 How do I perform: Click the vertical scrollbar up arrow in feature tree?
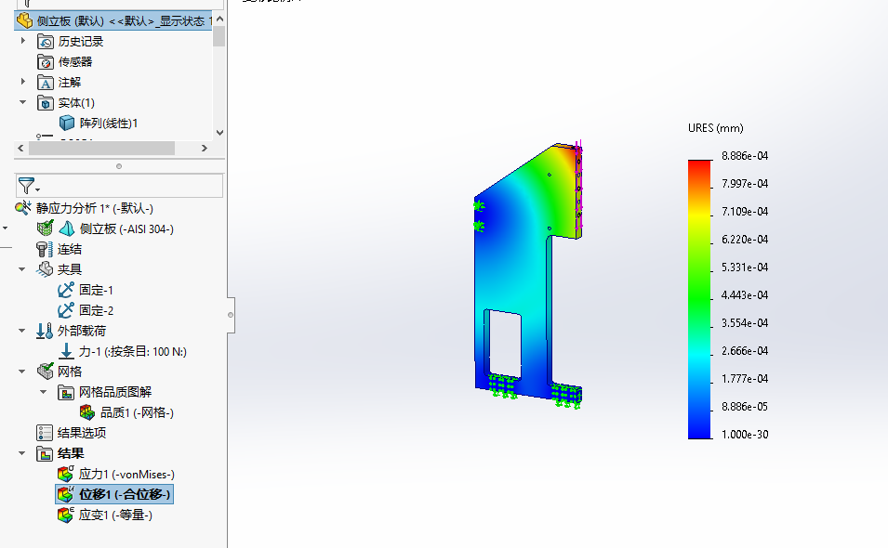tap(219, 19)
